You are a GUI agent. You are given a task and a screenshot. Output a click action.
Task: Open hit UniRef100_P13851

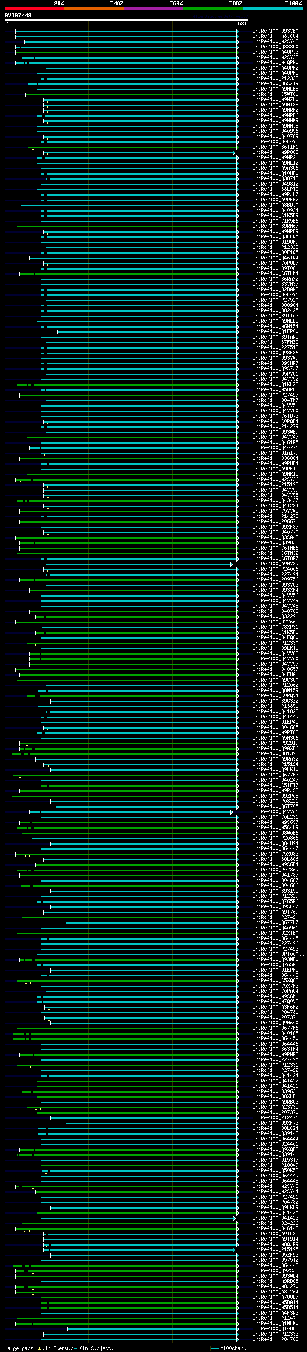click(x=275, y=706)
